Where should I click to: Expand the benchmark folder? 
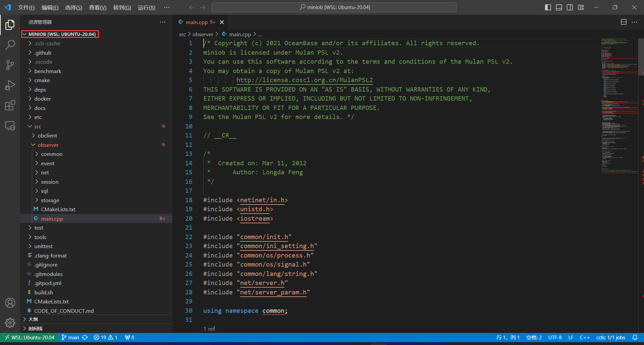tap(48, 71)
